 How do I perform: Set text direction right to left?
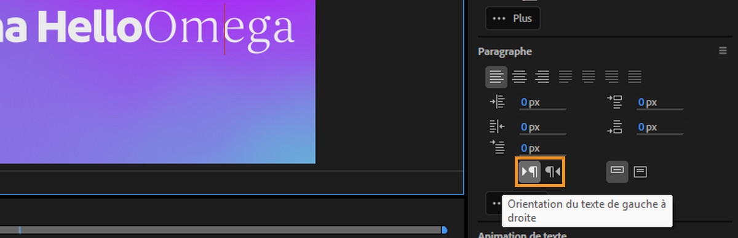click(x=553, y=172)
